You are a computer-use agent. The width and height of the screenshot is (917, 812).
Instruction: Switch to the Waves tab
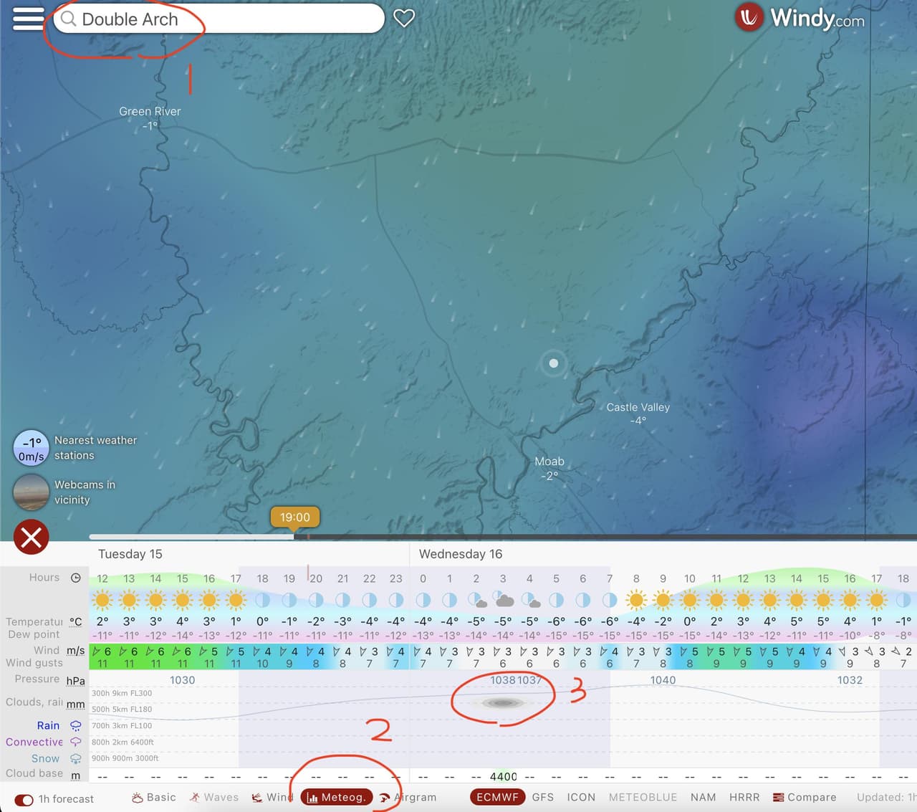click(214, 798)
